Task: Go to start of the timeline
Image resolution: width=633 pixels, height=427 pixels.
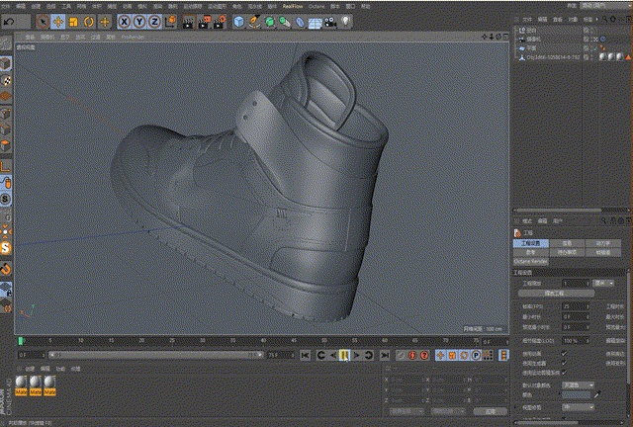Action: (306, 355)
